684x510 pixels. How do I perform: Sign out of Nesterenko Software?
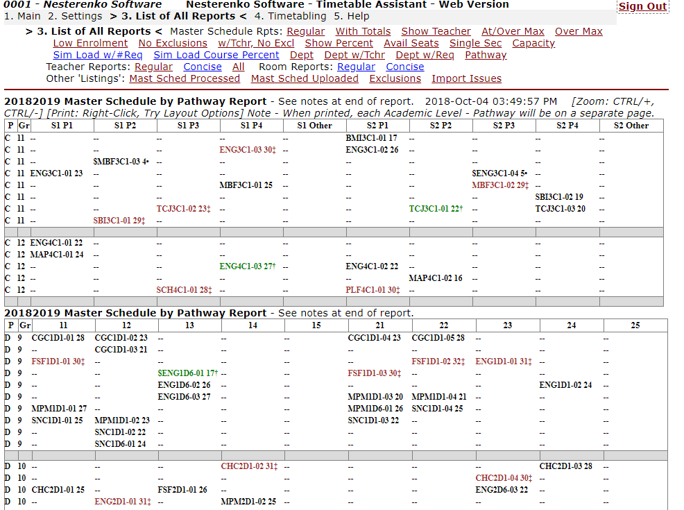[642, 6]
